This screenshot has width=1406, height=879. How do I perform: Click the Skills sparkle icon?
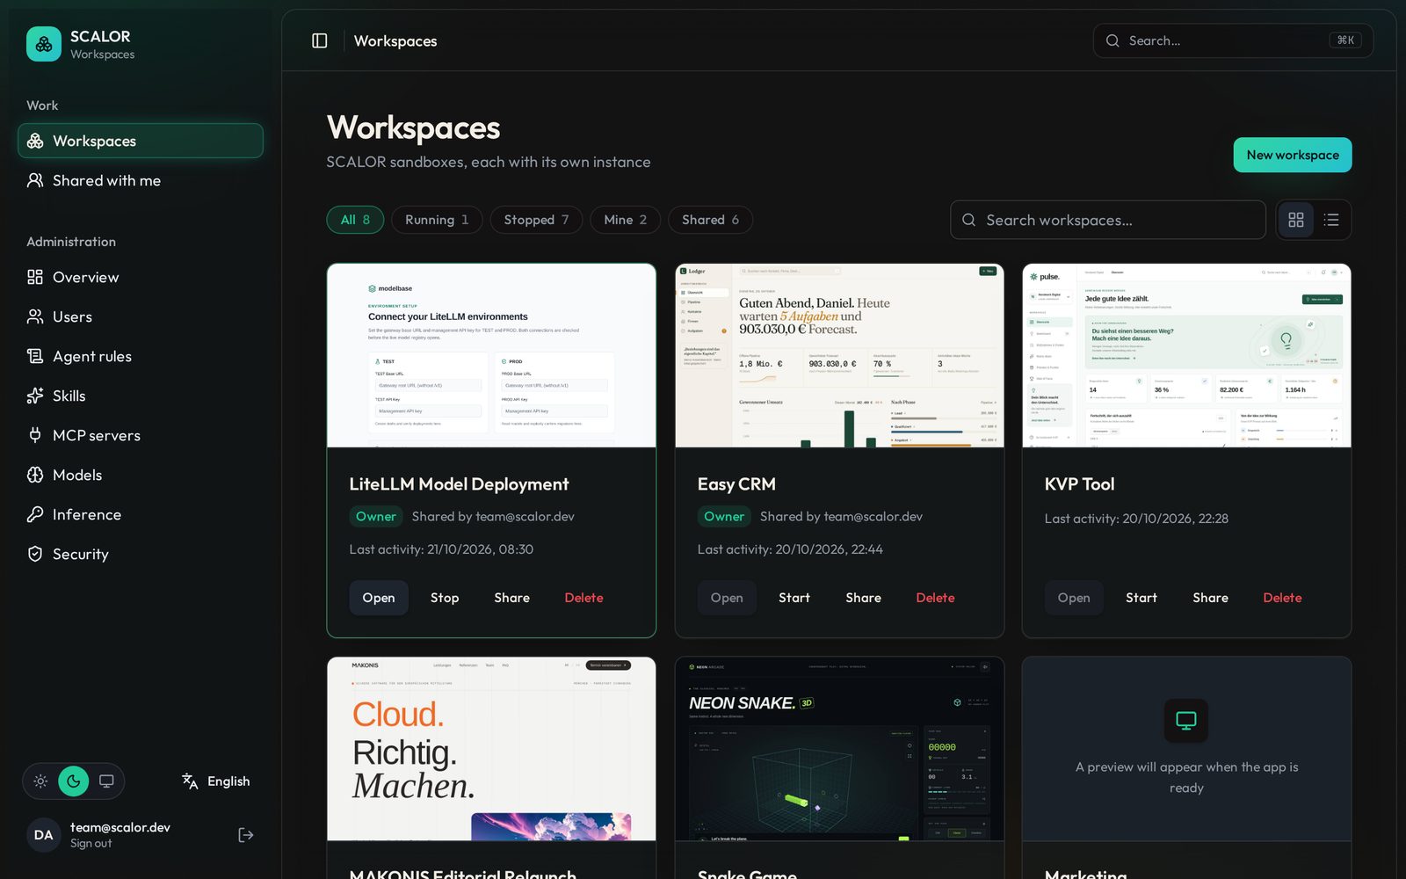point(35,396)
